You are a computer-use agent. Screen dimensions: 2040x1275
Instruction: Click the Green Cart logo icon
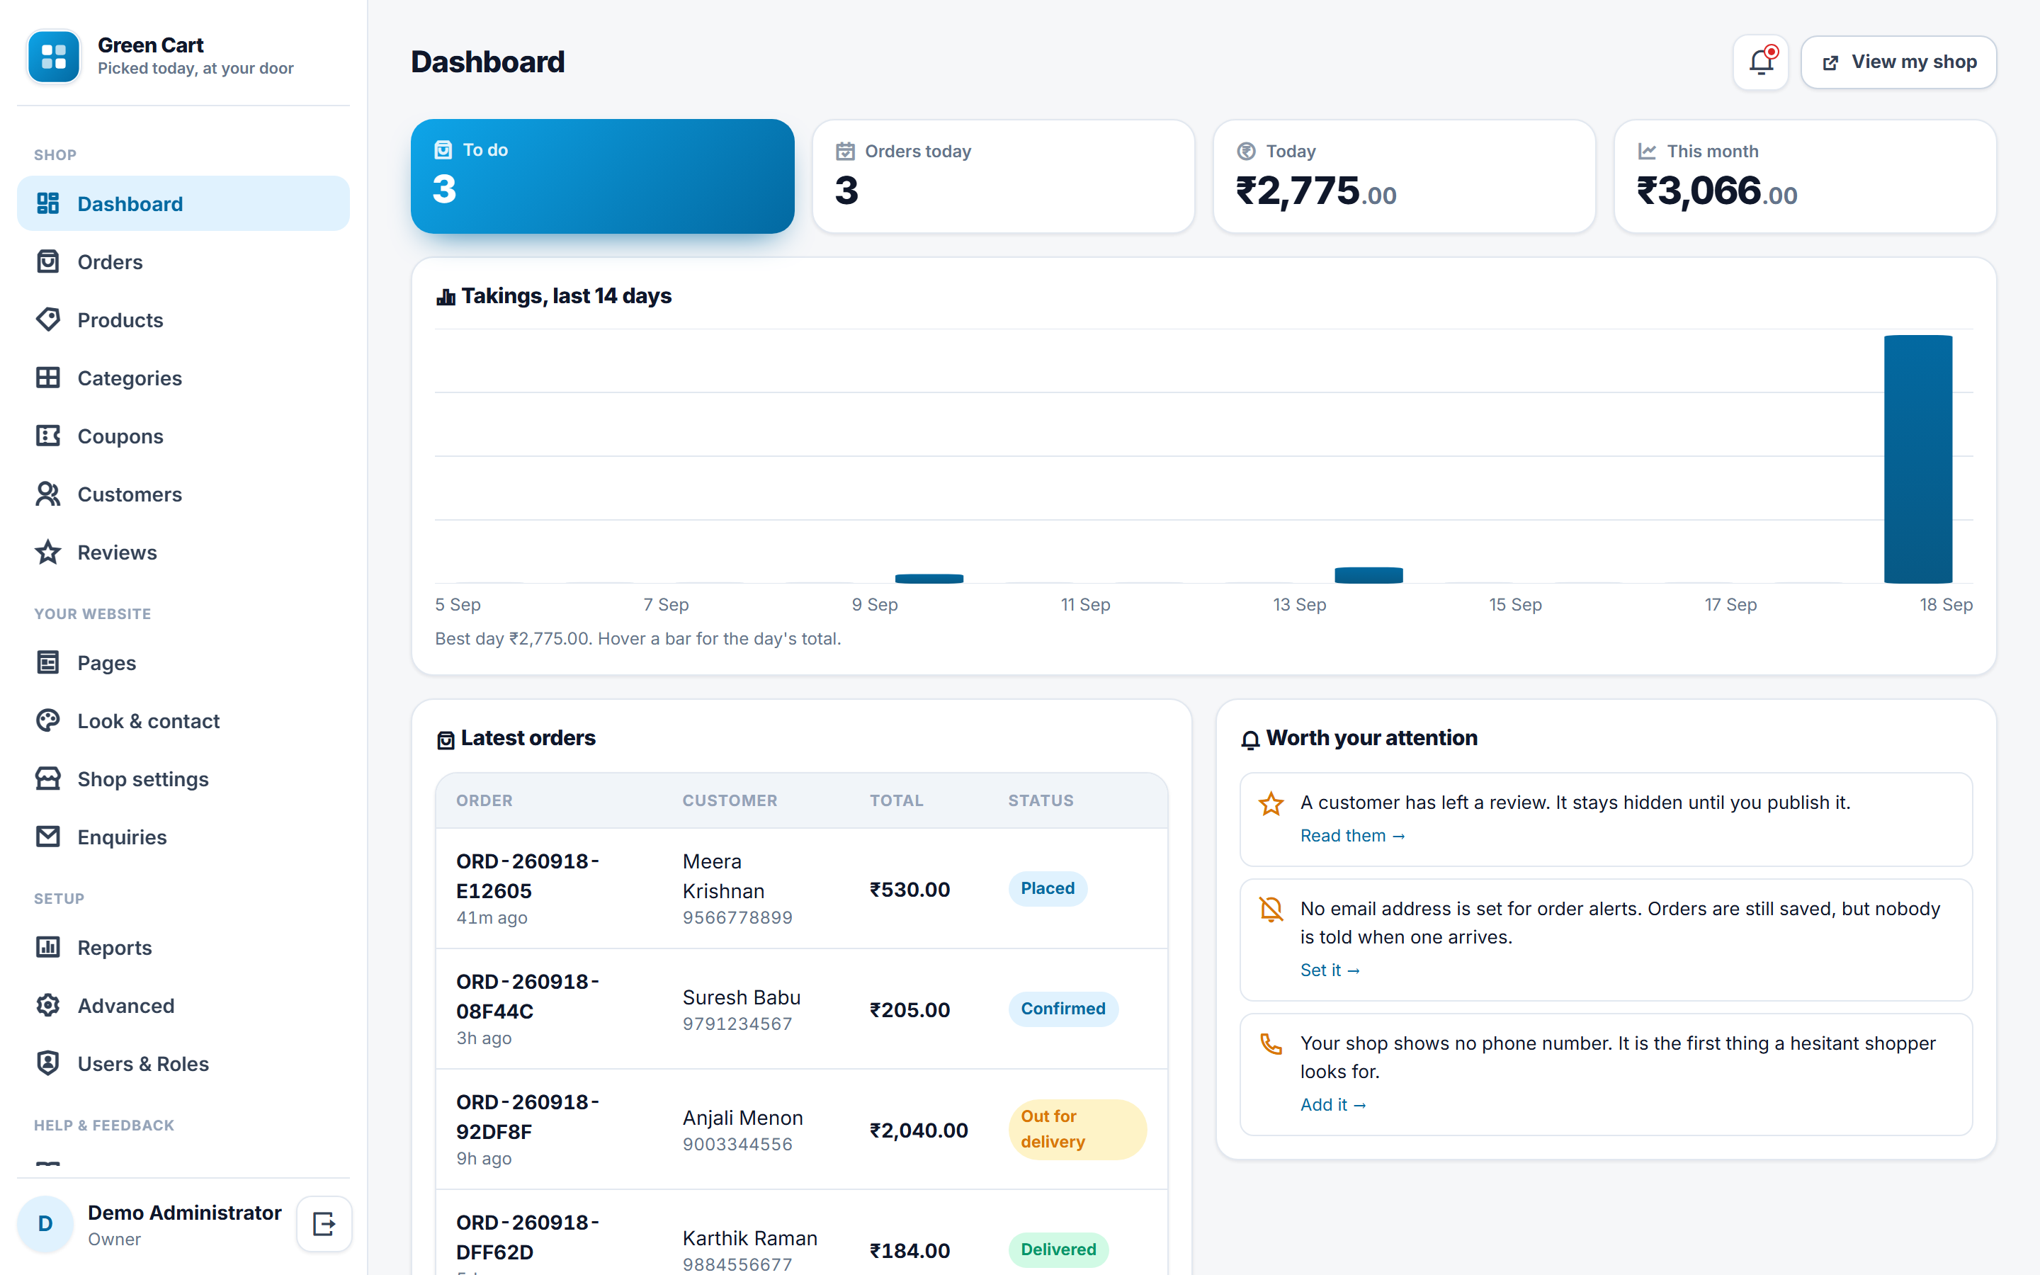point(54,57)
